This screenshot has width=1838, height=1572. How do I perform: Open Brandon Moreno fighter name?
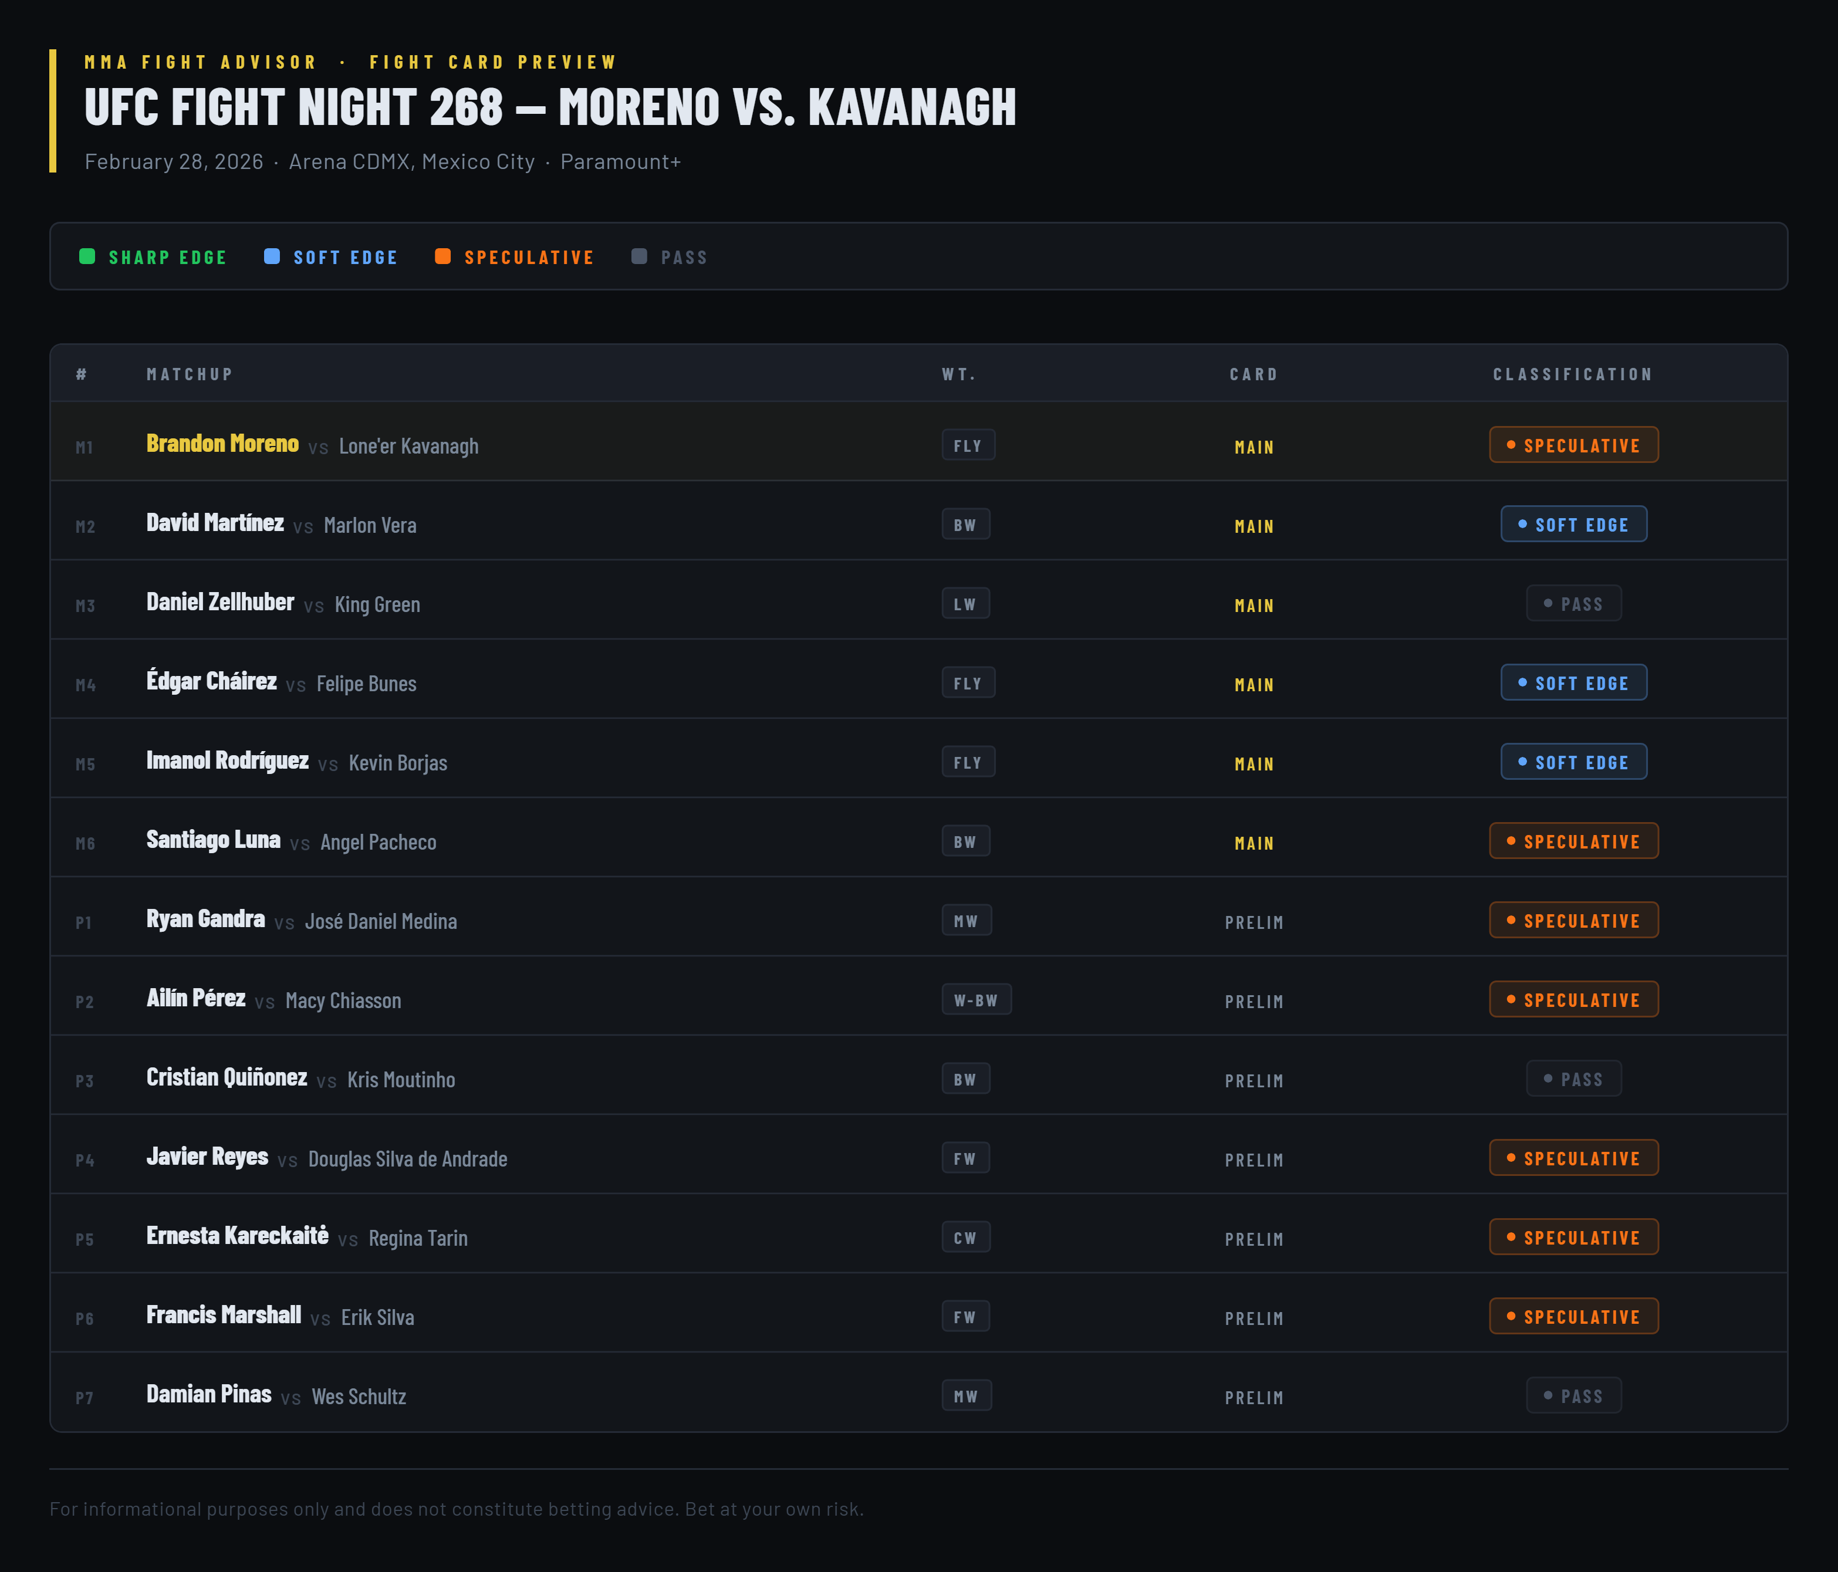[222, 444]
